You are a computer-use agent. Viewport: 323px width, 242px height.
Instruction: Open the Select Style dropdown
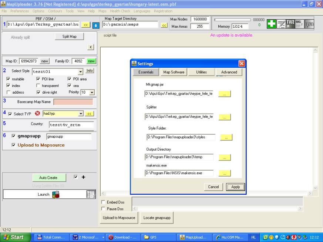coord(81,72)
